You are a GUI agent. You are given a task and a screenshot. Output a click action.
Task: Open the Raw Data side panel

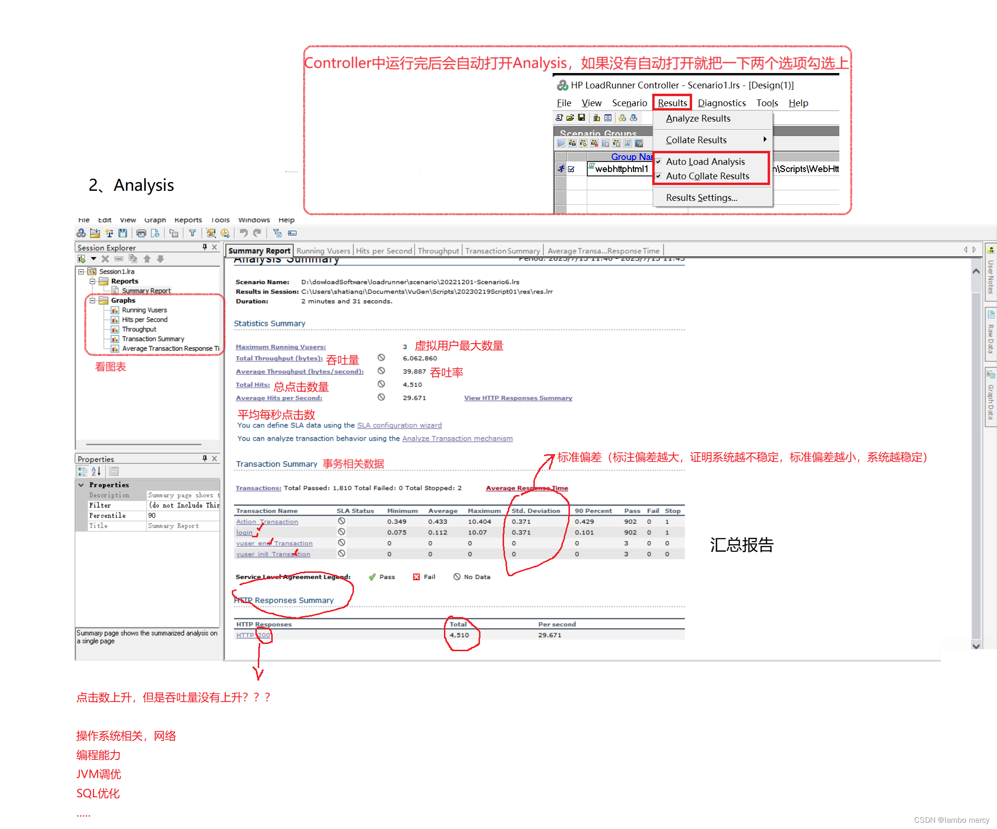pos(990,334)
